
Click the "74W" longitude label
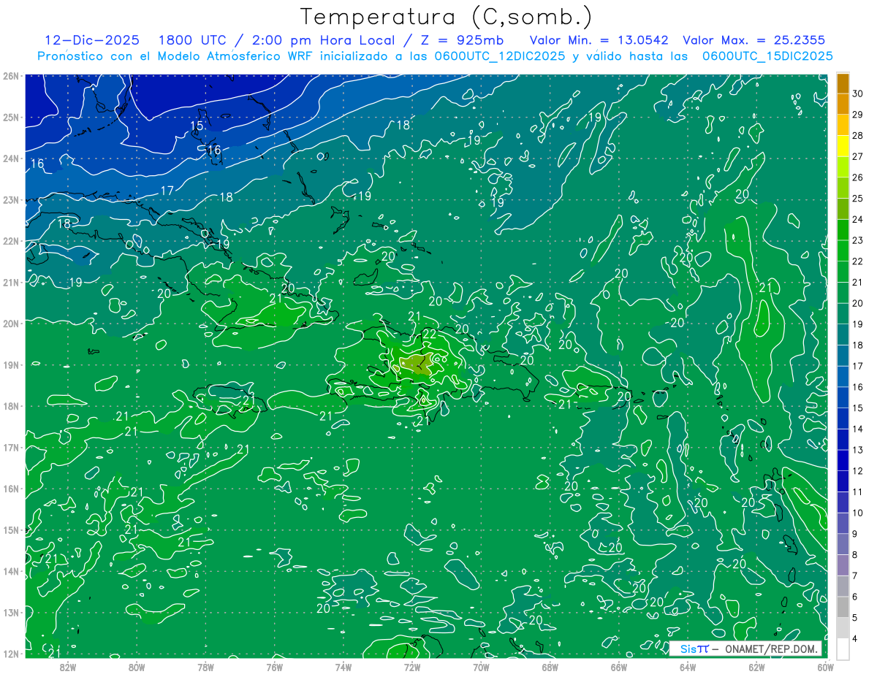[343, 667]
